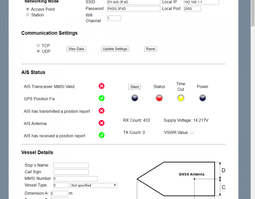
Task: Select the Access Point networking mode
Action: [x=28, y=9]
